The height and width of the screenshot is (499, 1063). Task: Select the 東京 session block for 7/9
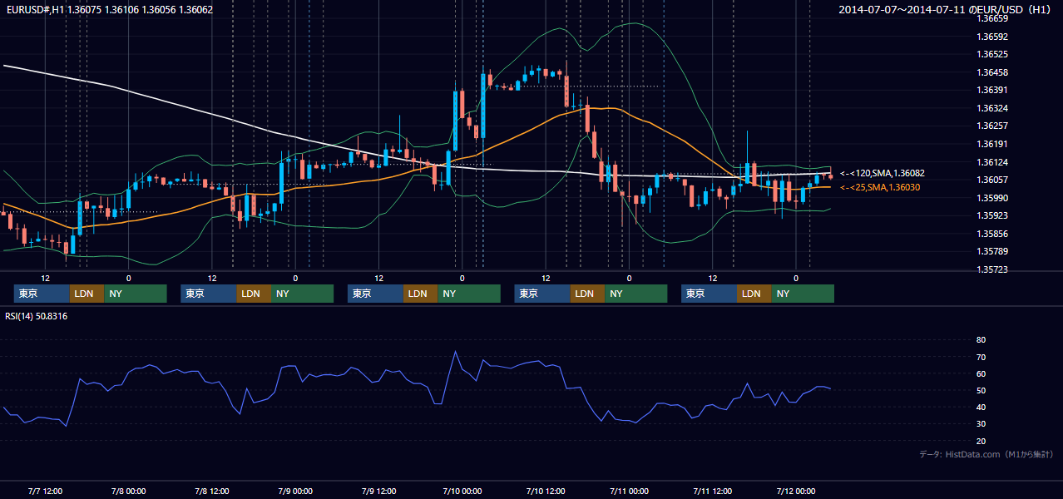(x=375, y=294)
